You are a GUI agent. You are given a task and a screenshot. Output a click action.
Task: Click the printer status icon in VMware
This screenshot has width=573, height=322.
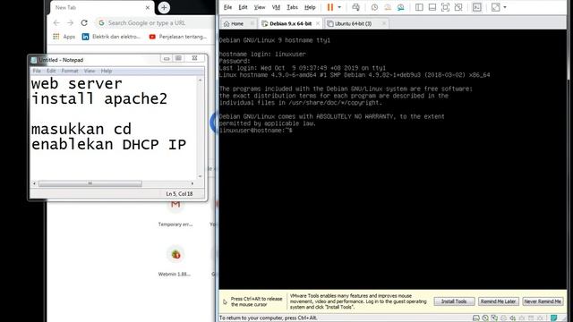tap(503, 318)
